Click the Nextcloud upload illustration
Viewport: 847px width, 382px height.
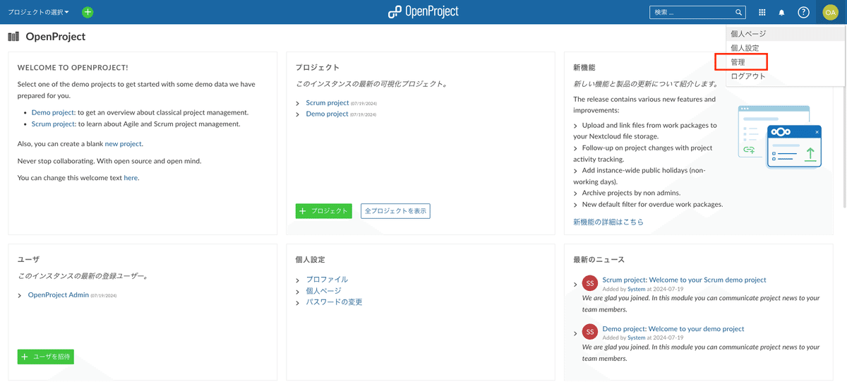(779, 136)
